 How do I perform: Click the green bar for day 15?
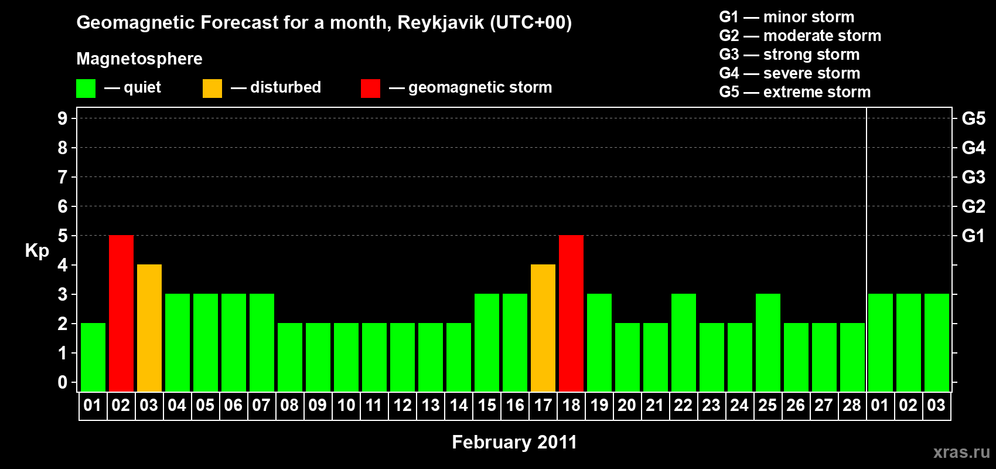pyautogui.click(x=487, y=342)
